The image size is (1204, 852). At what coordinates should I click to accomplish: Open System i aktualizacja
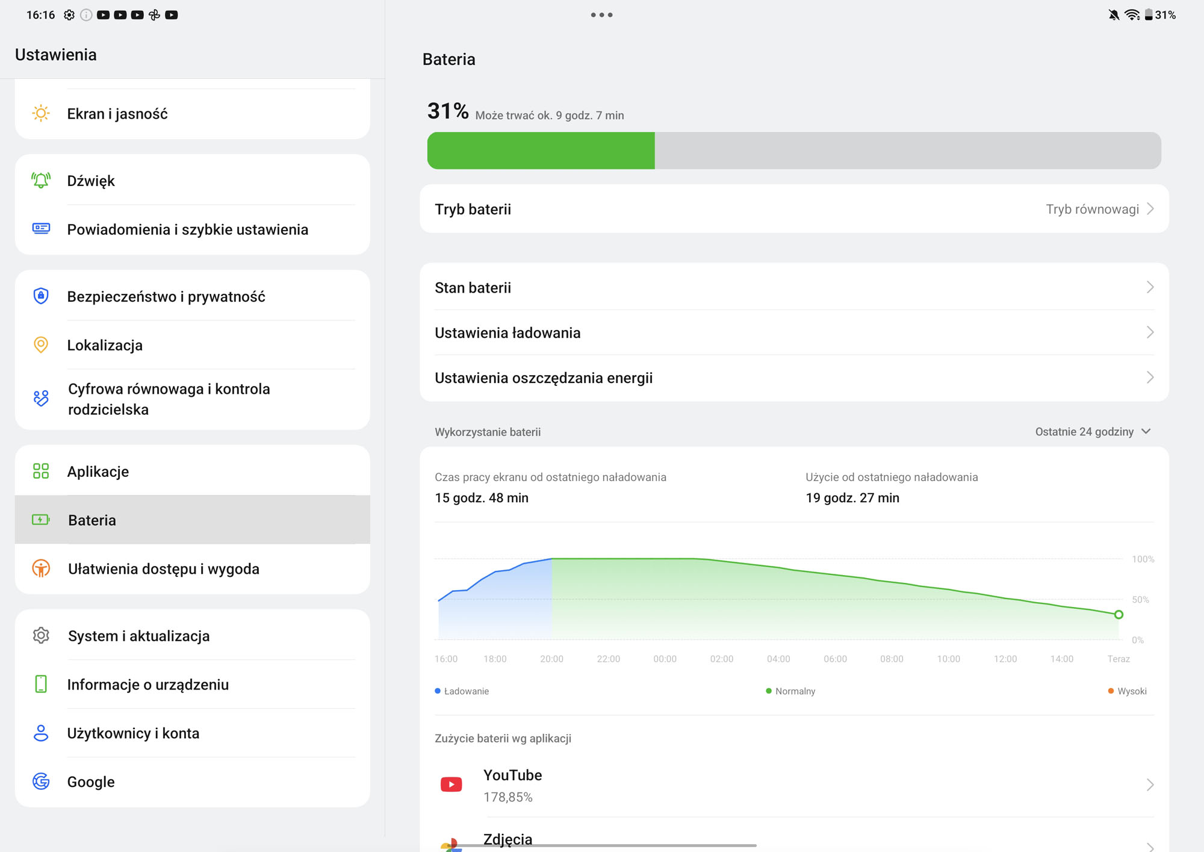coord(193,635)
